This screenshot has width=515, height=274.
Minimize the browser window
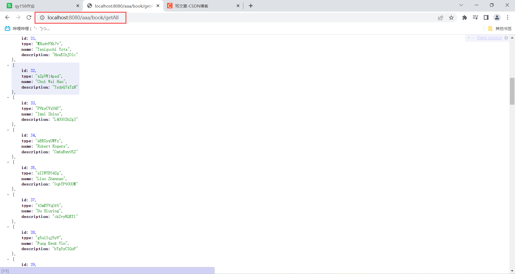tap(476, 5)
